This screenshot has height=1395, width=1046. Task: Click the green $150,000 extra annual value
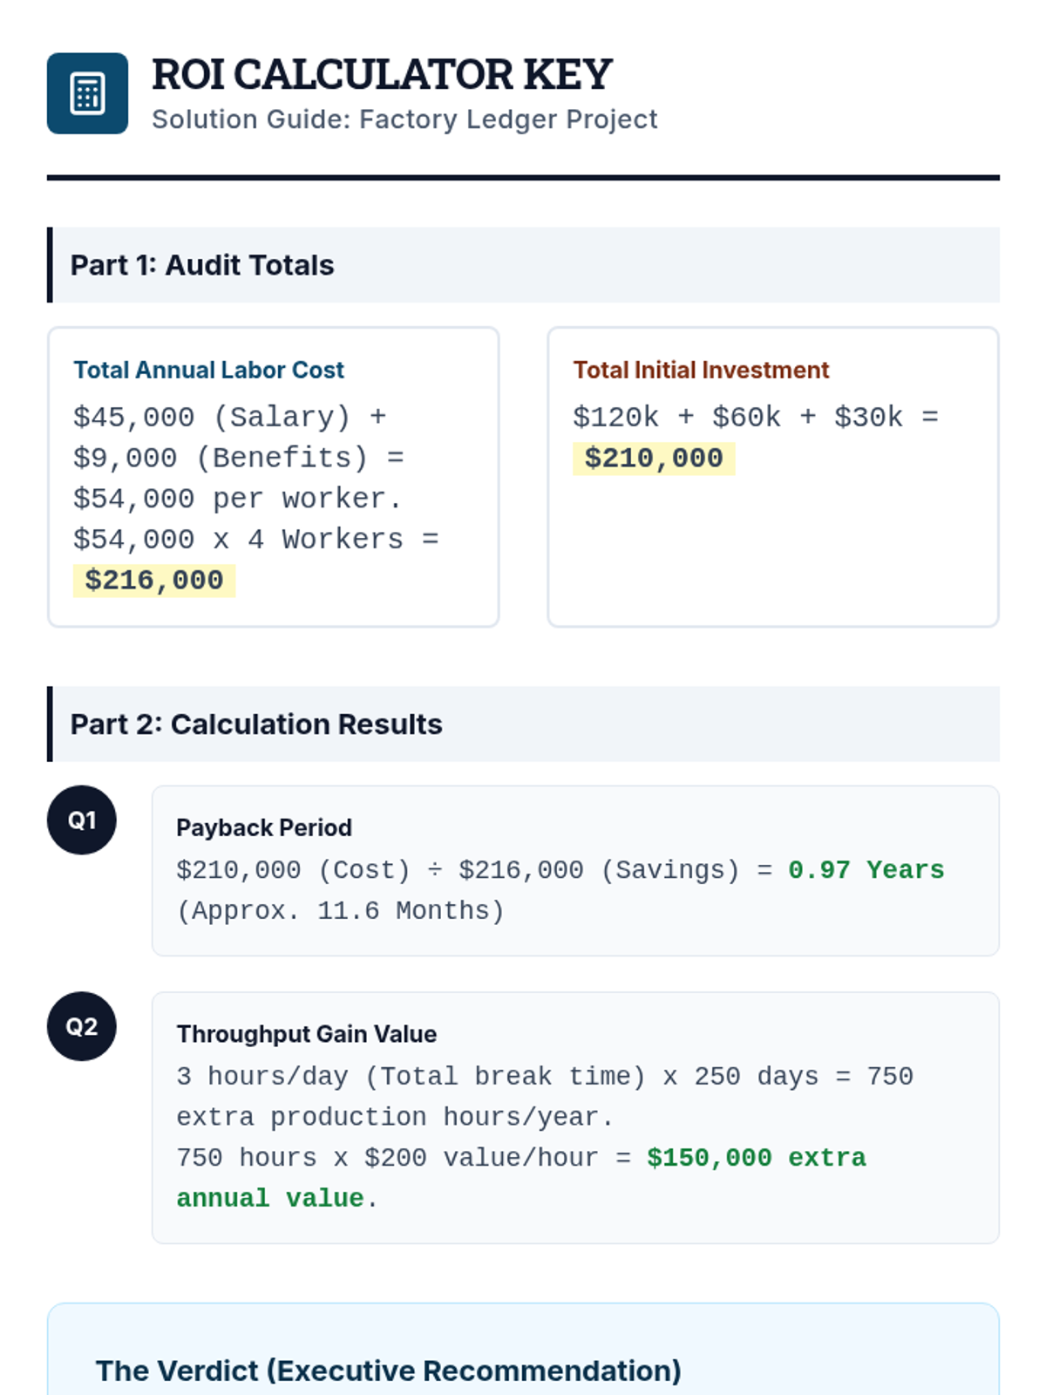756,1158
